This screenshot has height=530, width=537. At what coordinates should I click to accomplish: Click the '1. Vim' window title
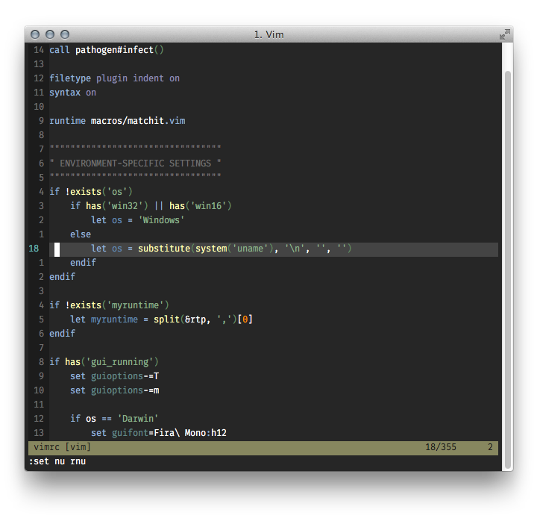pyautogui.click(x=268, y=34)
